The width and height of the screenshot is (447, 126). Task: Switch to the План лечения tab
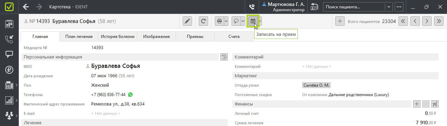tap(79, 37)
